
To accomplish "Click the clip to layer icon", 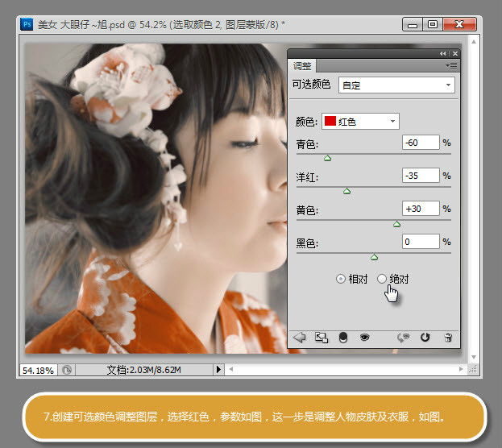I will pyautogui.click(x=343, y=338).
